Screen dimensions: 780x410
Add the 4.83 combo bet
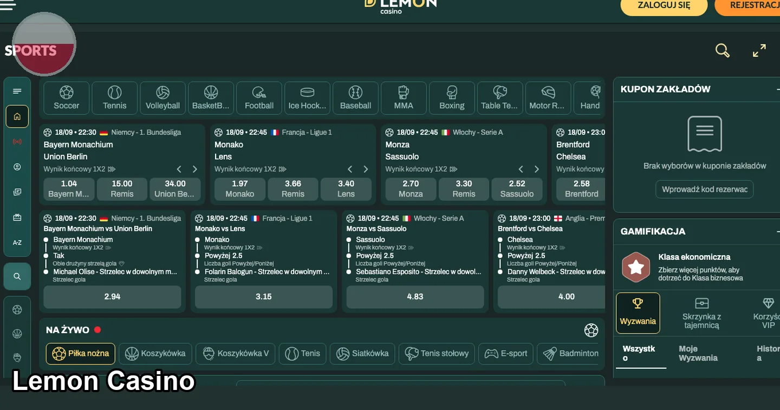(415, 297)
